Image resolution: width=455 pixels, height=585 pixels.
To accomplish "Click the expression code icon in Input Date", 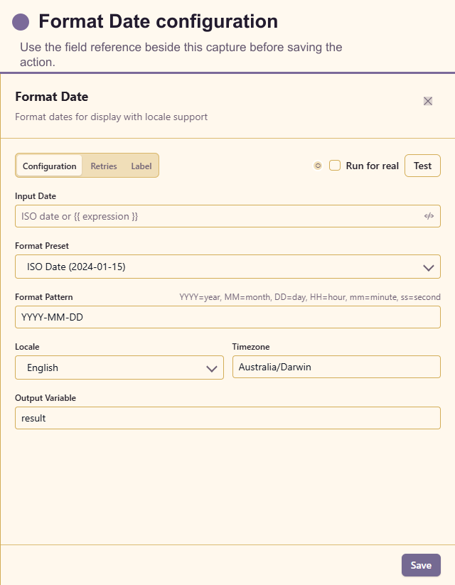I will click(429, 216).
